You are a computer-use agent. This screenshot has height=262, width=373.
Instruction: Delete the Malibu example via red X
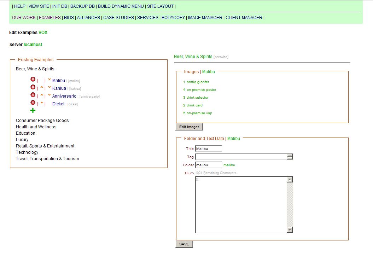(x=33, y=79)
